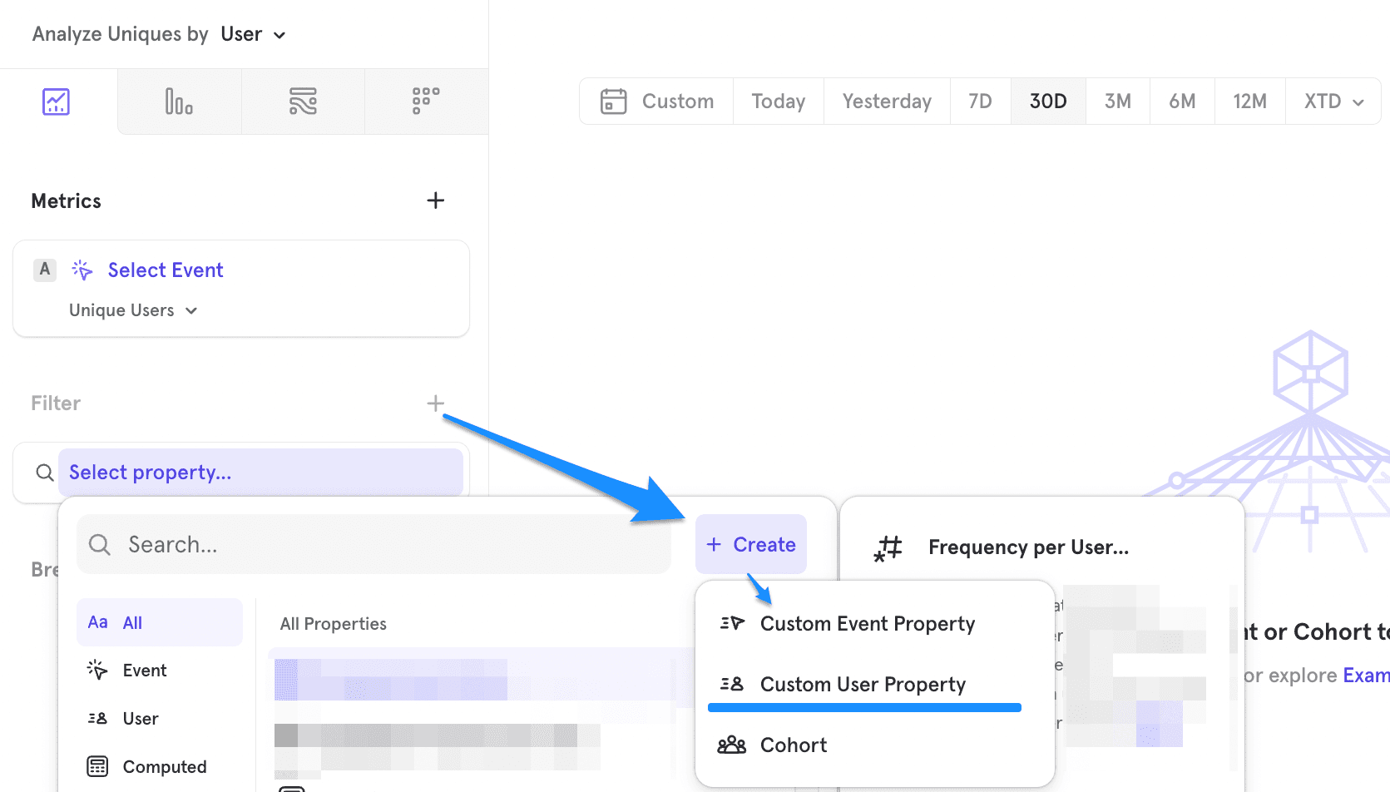
Task: Add a filter using the plus icon
Action: [x=435, y=403]
